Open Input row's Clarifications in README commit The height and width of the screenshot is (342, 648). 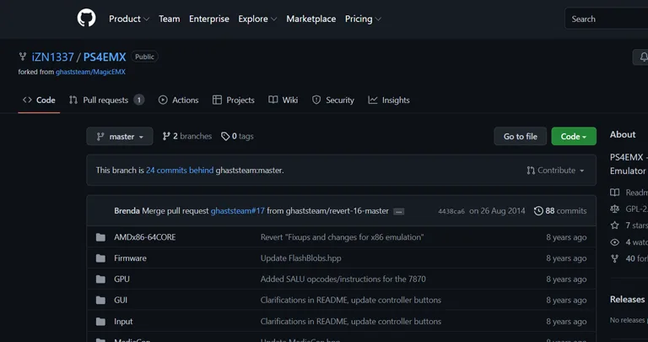point(351,322)
